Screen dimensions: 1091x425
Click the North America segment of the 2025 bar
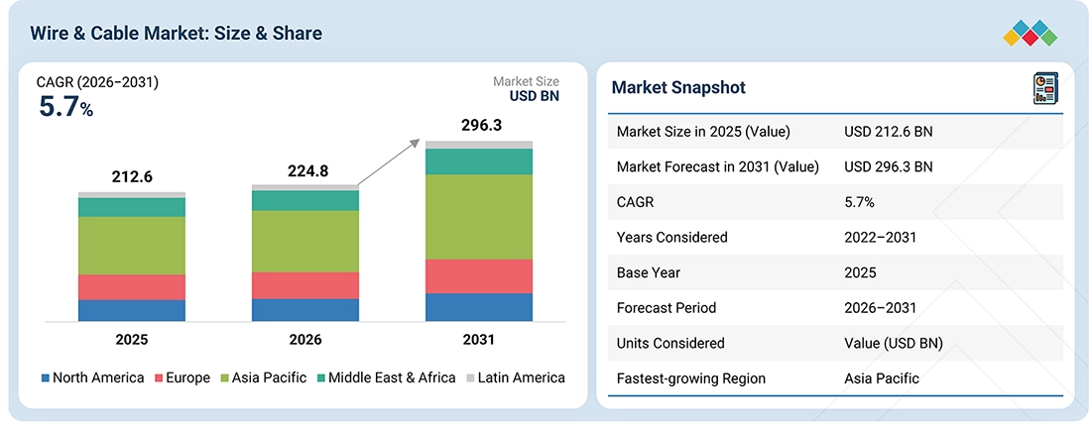132,310
